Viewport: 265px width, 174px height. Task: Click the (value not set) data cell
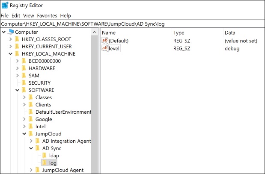241,41
